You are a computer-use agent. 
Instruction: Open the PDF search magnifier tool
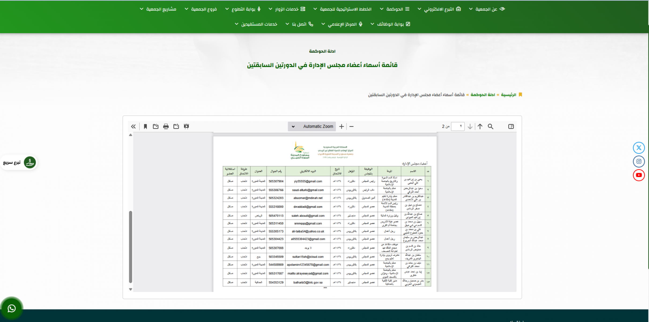490,126
